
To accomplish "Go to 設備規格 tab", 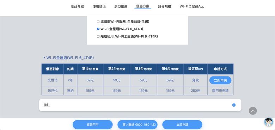I will pyautogui.click(x=165, y=7).
